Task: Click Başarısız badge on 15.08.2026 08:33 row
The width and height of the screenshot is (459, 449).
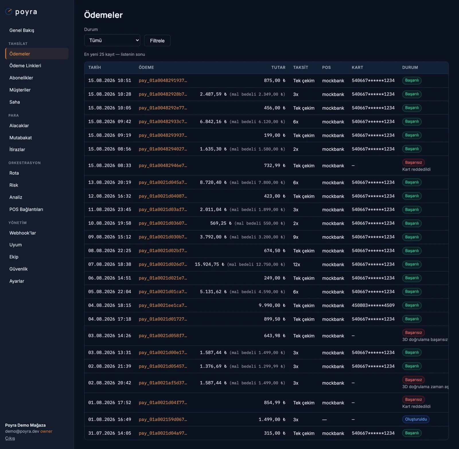Action: [x=413, y=162]
